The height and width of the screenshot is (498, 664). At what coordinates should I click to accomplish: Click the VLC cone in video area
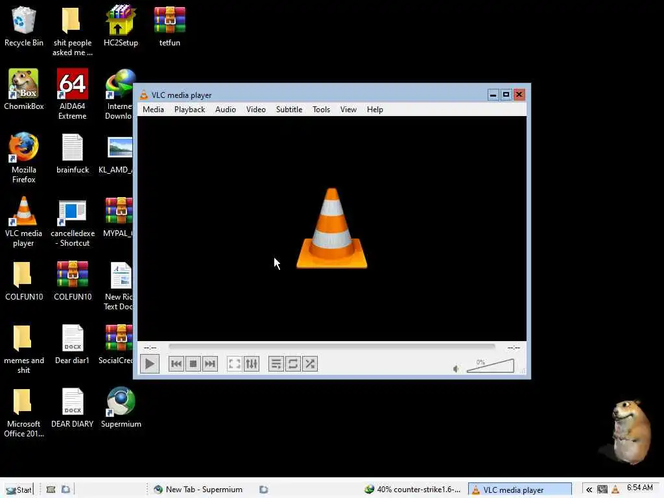[x=331, y=228]
